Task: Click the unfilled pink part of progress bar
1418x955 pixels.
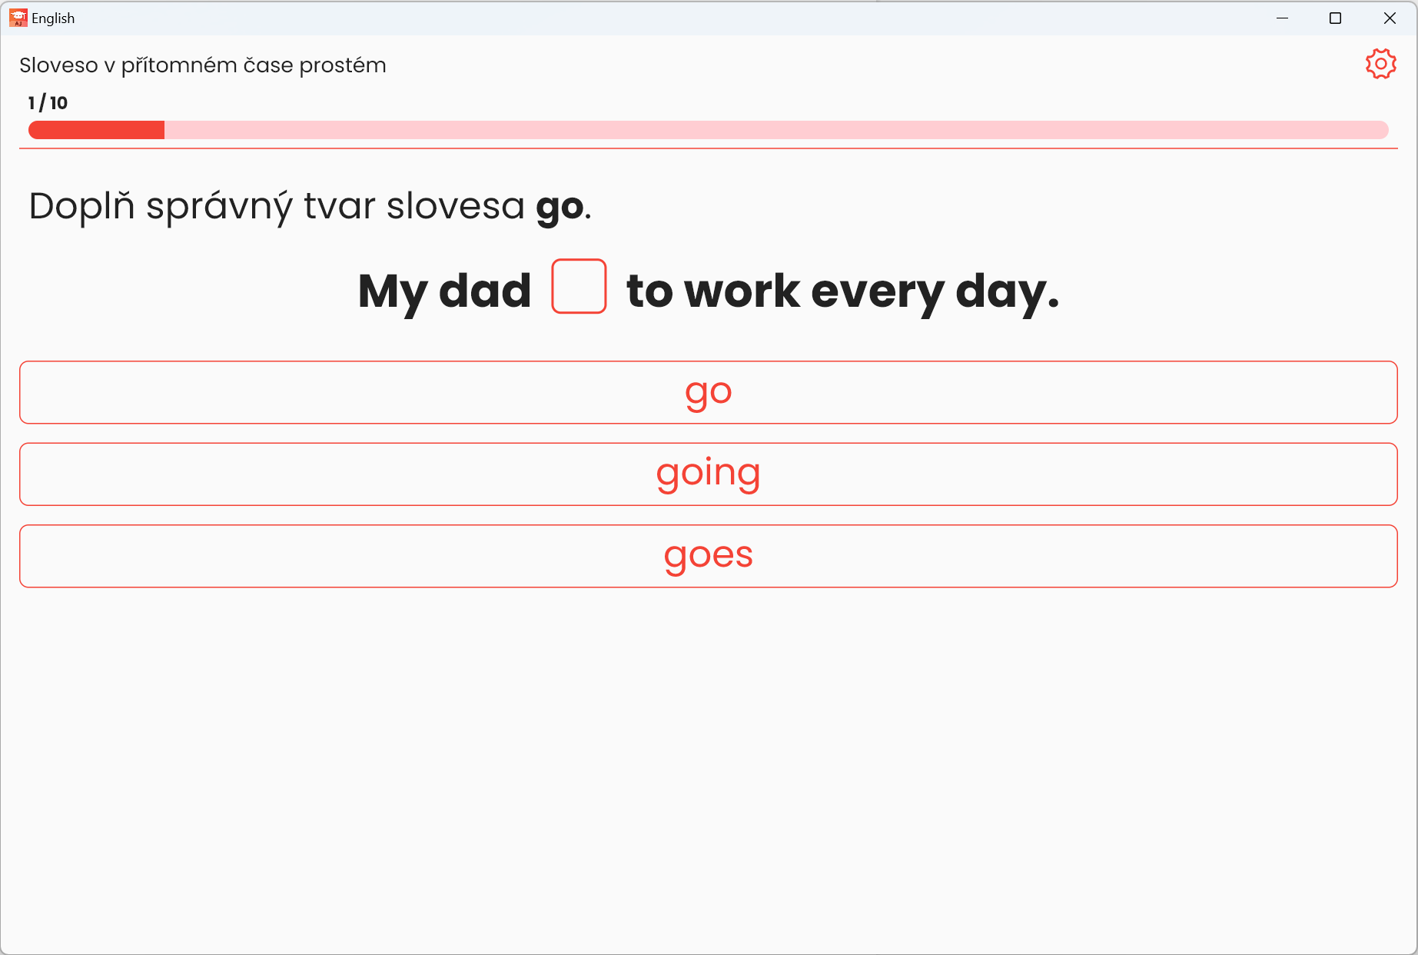Action: (769, 130)
